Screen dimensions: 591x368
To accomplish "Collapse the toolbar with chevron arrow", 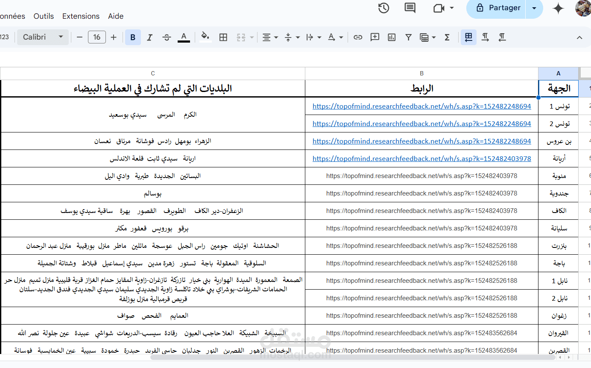I will point(579,37).
